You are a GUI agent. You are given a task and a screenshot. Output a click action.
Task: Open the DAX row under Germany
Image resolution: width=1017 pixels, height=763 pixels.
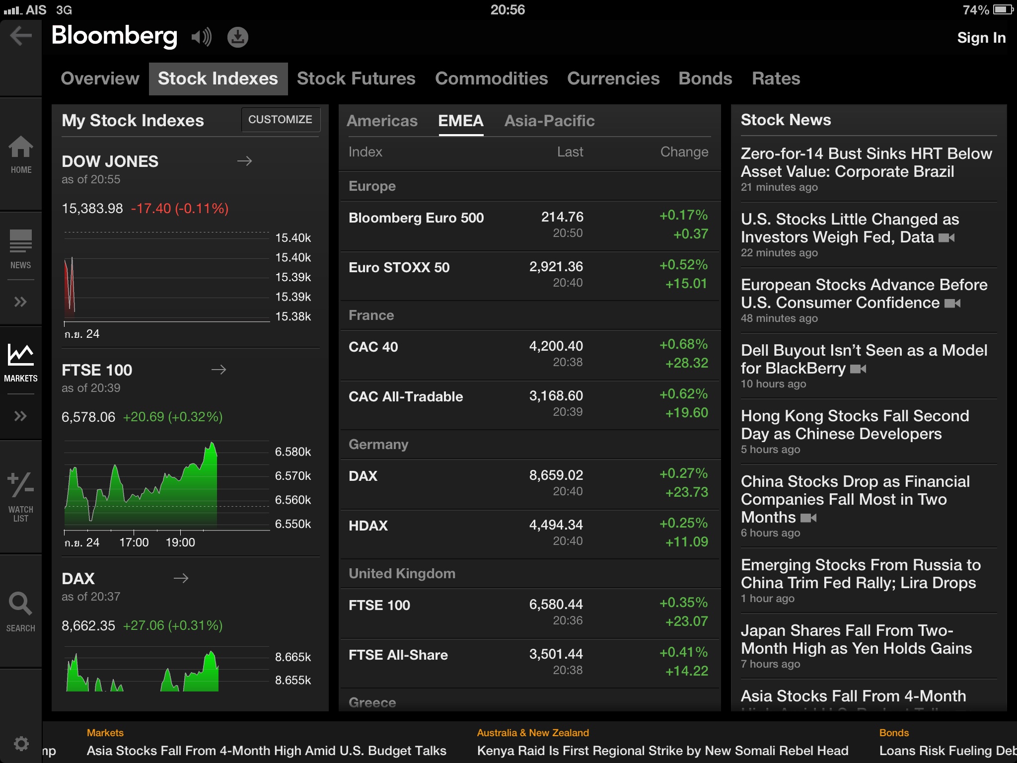(x=529, y=484)
